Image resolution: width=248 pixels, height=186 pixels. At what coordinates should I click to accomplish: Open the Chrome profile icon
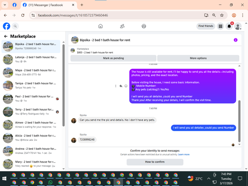click(234, 15)
